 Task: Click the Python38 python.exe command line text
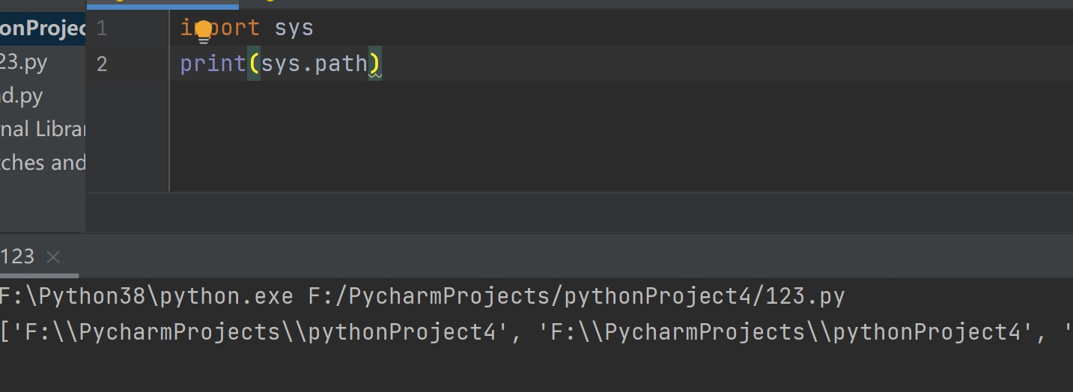click(146, 297)
